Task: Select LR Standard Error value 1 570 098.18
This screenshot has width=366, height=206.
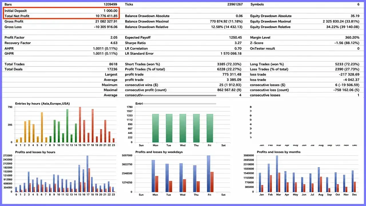Action: [x=232, y=54]
